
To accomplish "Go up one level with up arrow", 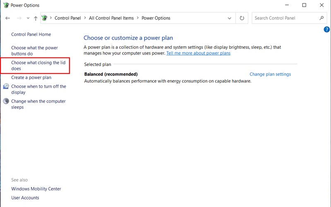I will (x=36, y=18).
